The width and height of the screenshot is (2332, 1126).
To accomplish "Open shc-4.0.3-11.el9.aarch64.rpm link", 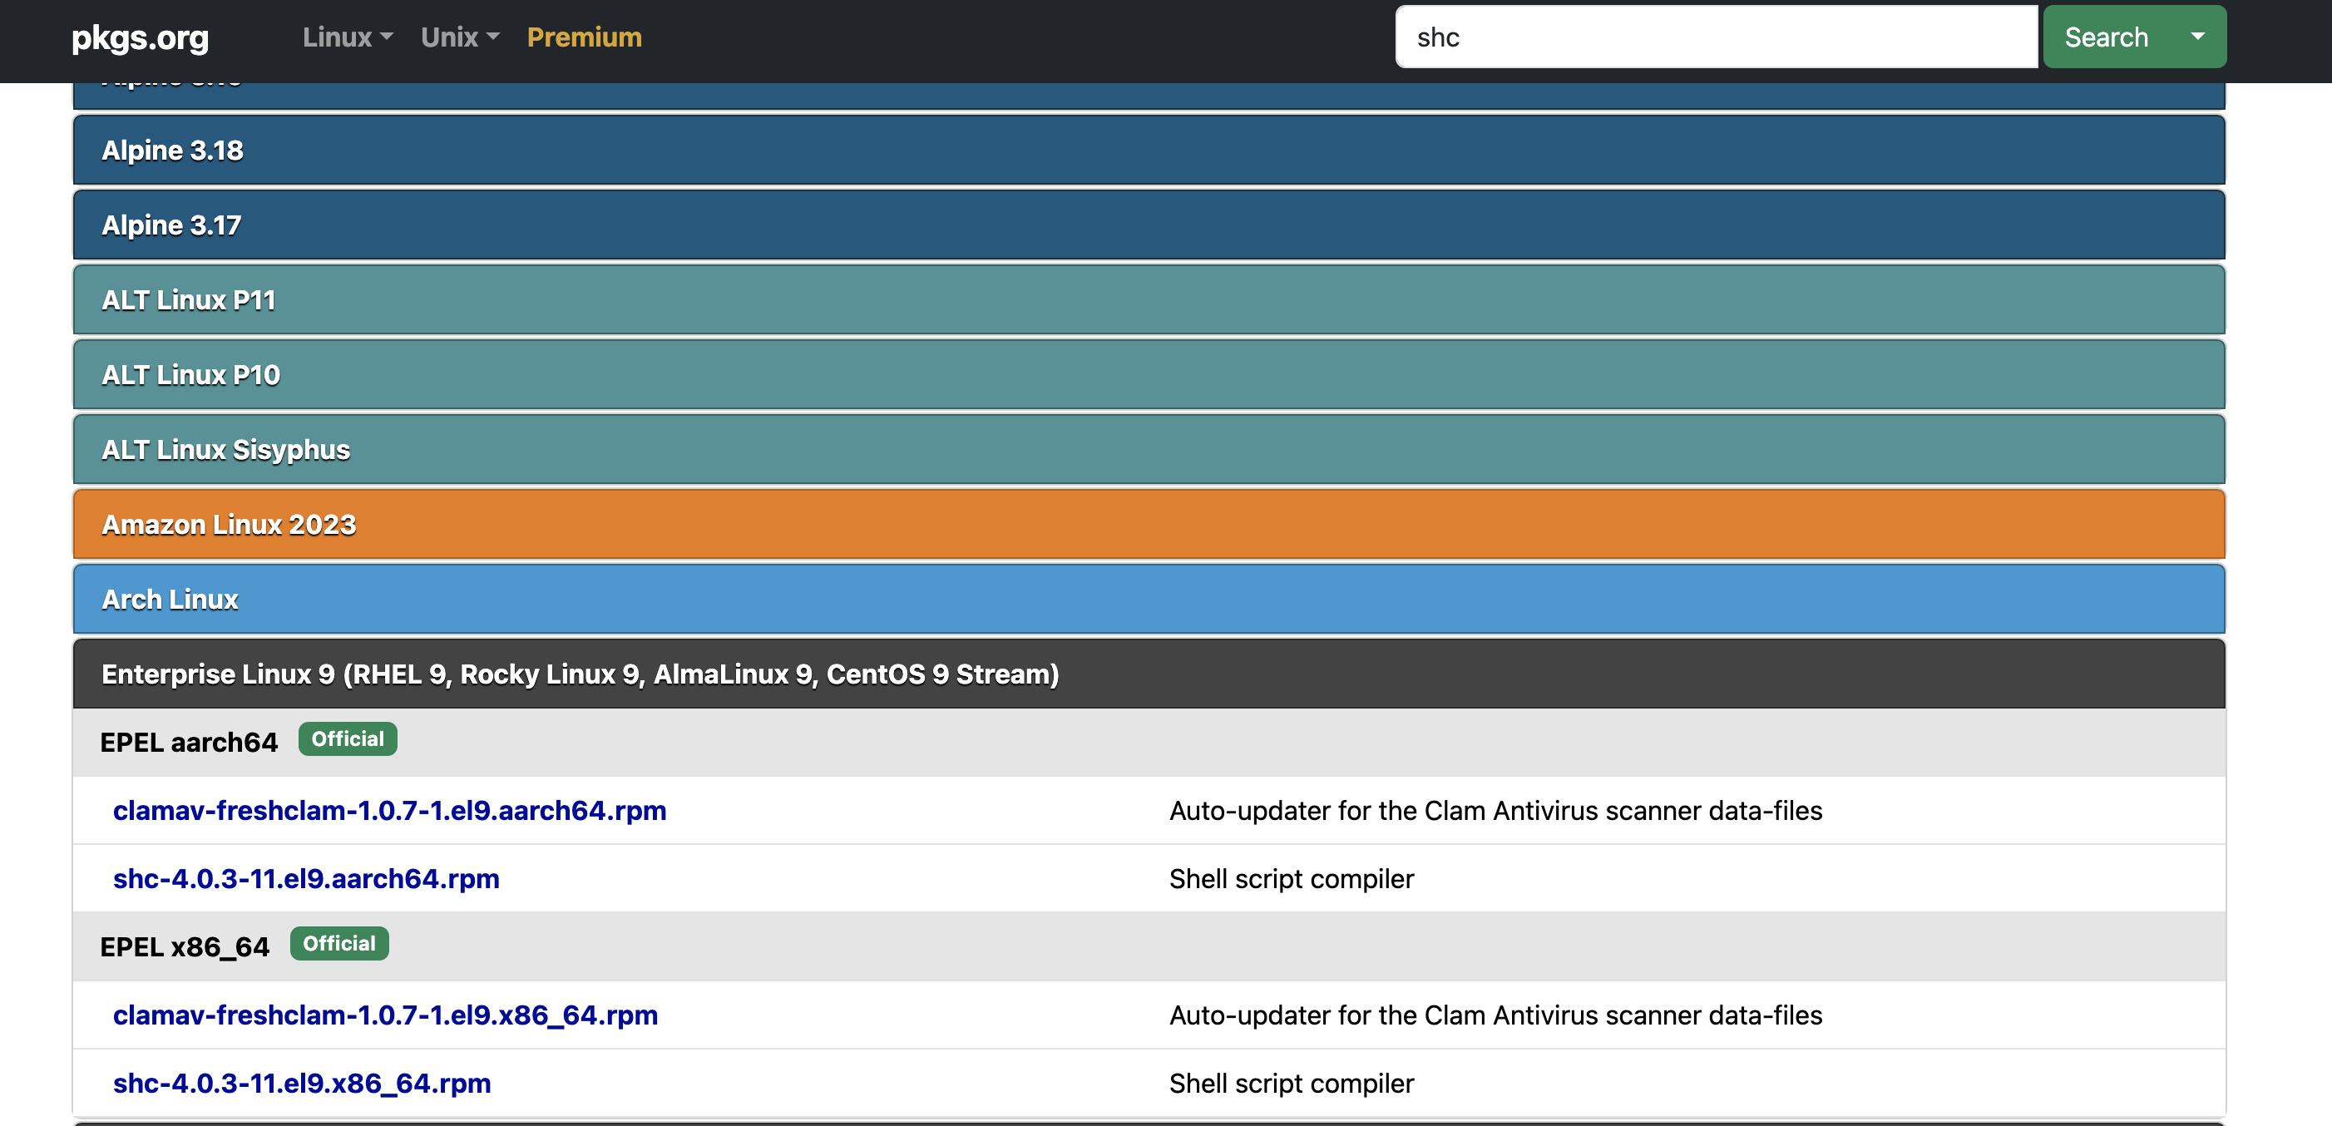I will pyautogui.click(x=306, y=878).
